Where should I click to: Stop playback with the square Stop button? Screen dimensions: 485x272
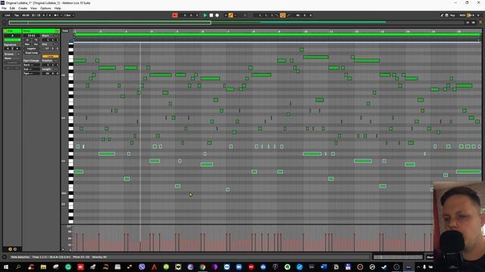pyautogui.click(x=211, y=15)
